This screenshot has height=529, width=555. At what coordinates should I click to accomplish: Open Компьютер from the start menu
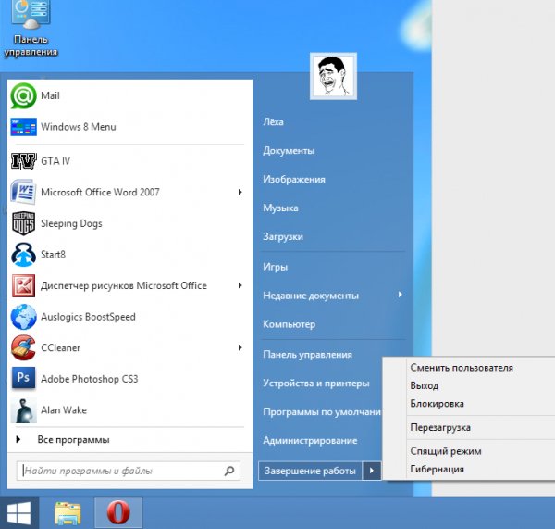[289, 324]
